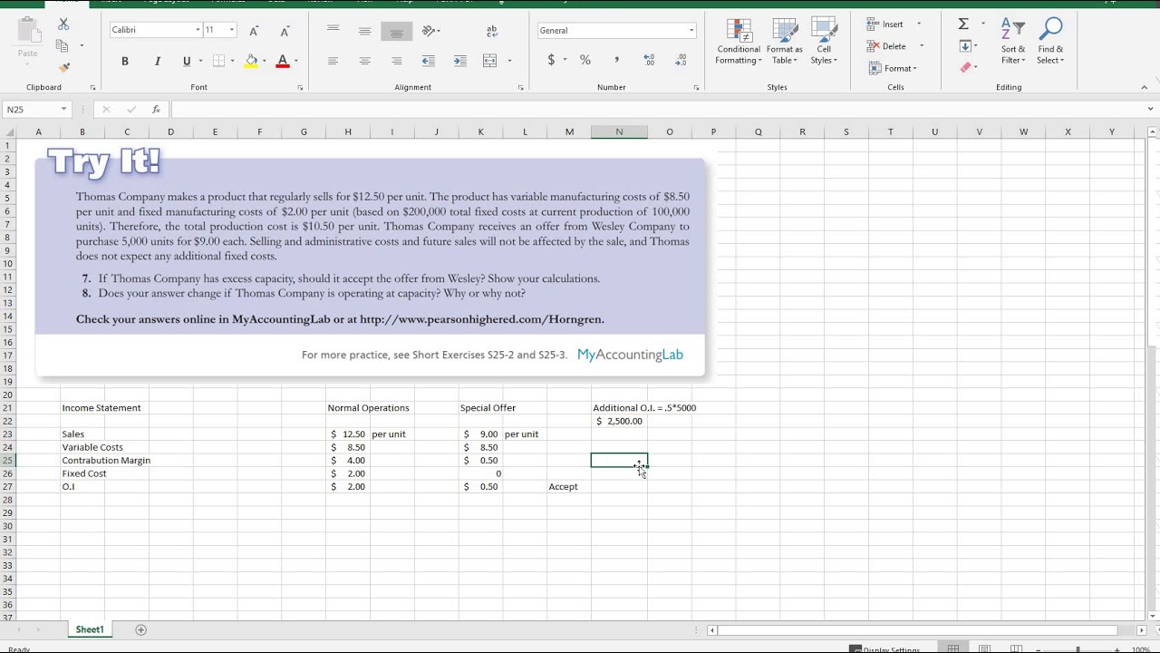Image resolution: width=1160 pixels, height=653 pixels.
Task: Expand Cell Styles gallery
Action: [823, 42]
